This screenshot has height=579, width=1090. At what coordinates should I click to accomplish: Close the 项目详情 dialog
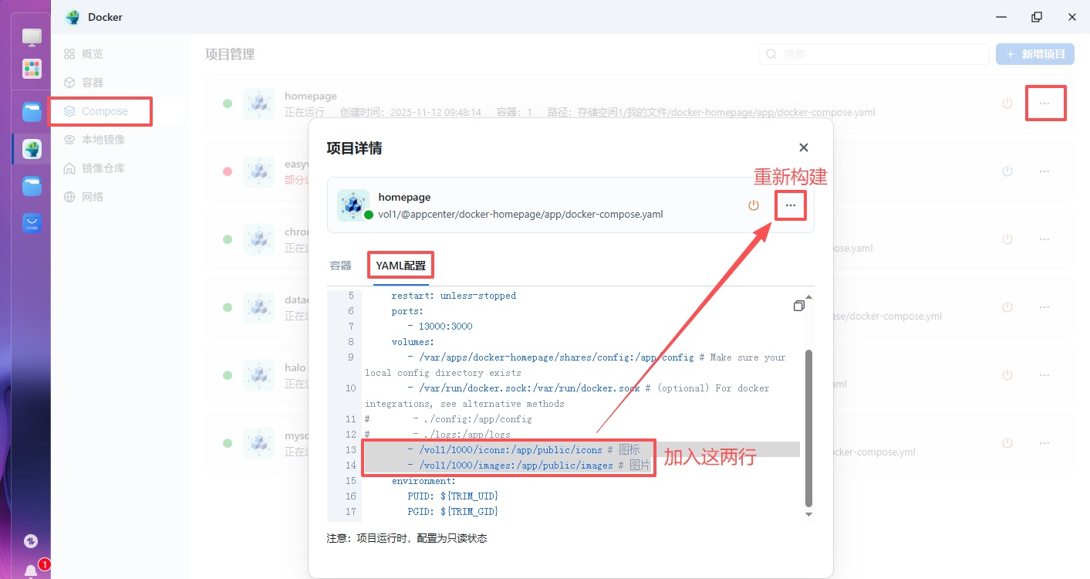click(x=803, y=147)
